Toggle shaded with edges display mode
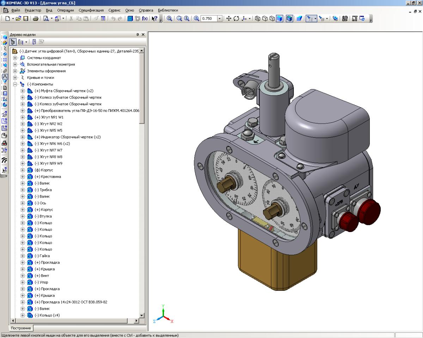Image resolution: width=423 pixels, height=338 pixels. (289, 19)
